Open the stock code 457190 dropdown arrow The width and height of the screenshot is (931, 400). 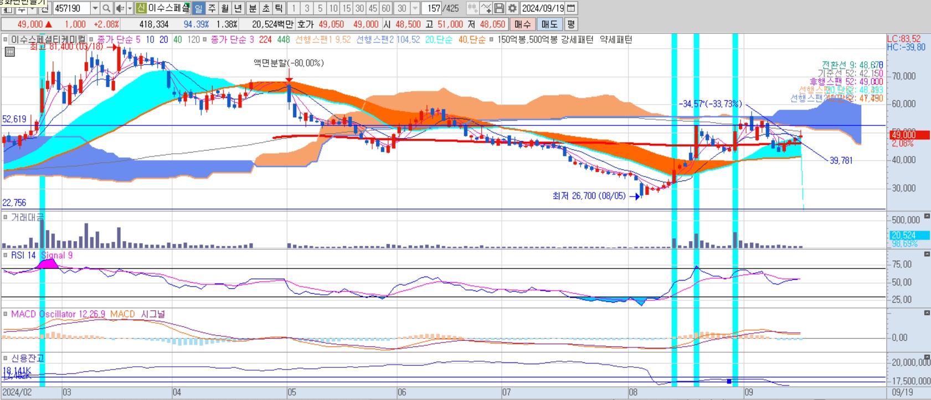click(x=95, y=8)
